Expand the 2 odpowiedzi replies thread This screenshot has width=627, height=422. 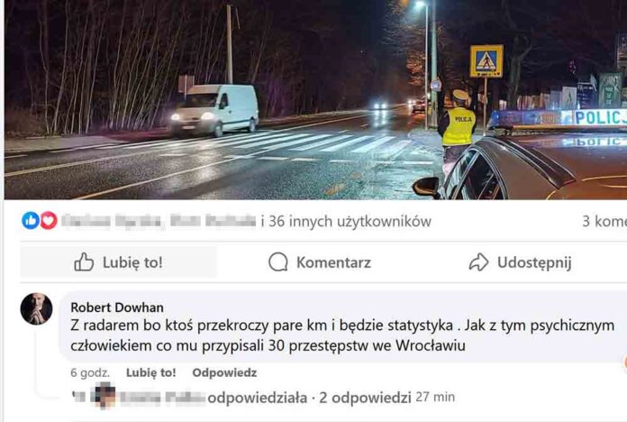(x=365, y=398)
